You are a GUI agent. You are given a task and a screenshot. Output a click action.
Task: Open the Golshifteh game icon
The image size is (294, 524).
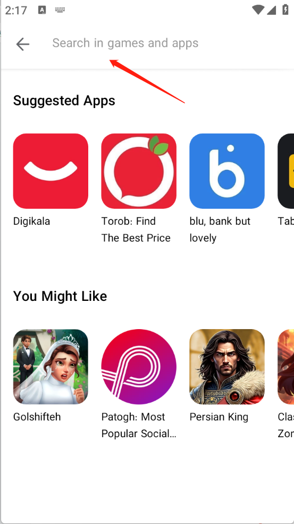[x=51, y=366]
